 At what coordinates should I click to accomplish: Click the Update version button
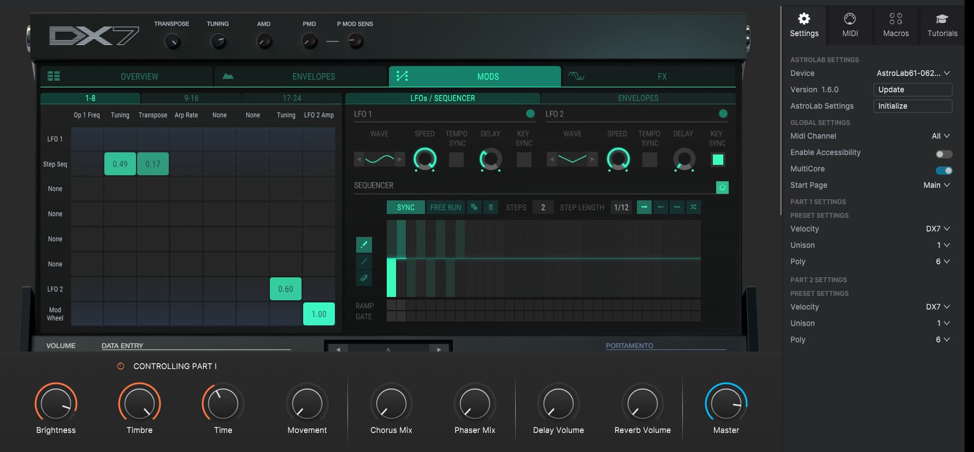(x=912, y=90)
